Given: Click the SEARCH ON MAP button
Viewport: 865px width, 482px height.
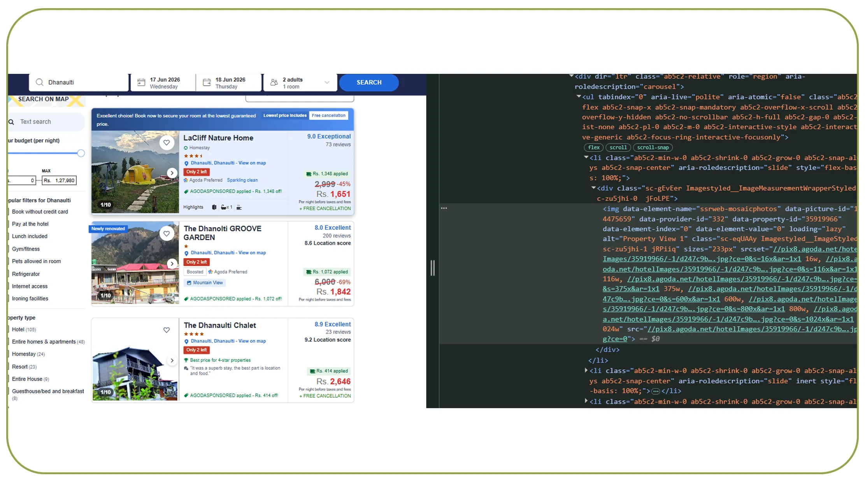Looking at the screenshot, I should pos(44,100).
